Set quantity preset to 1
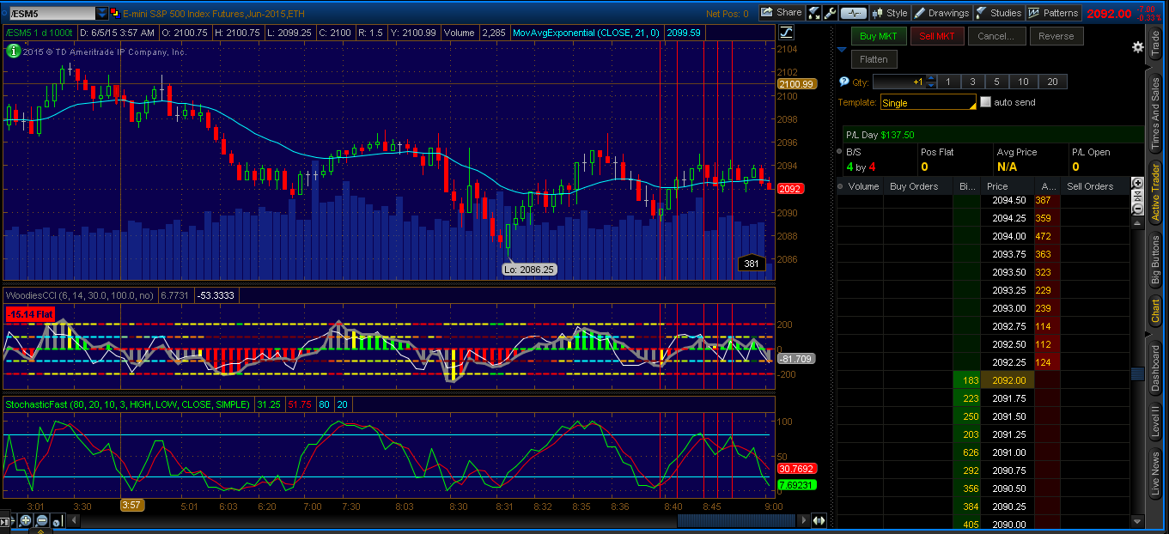 tap(947, 82)
